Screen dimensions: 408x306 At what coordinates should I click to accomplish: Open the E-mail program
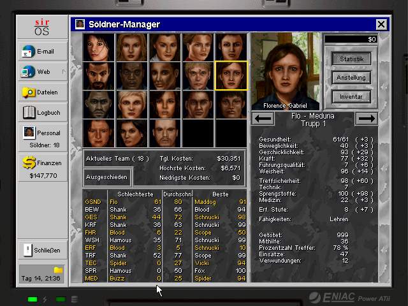43,51
